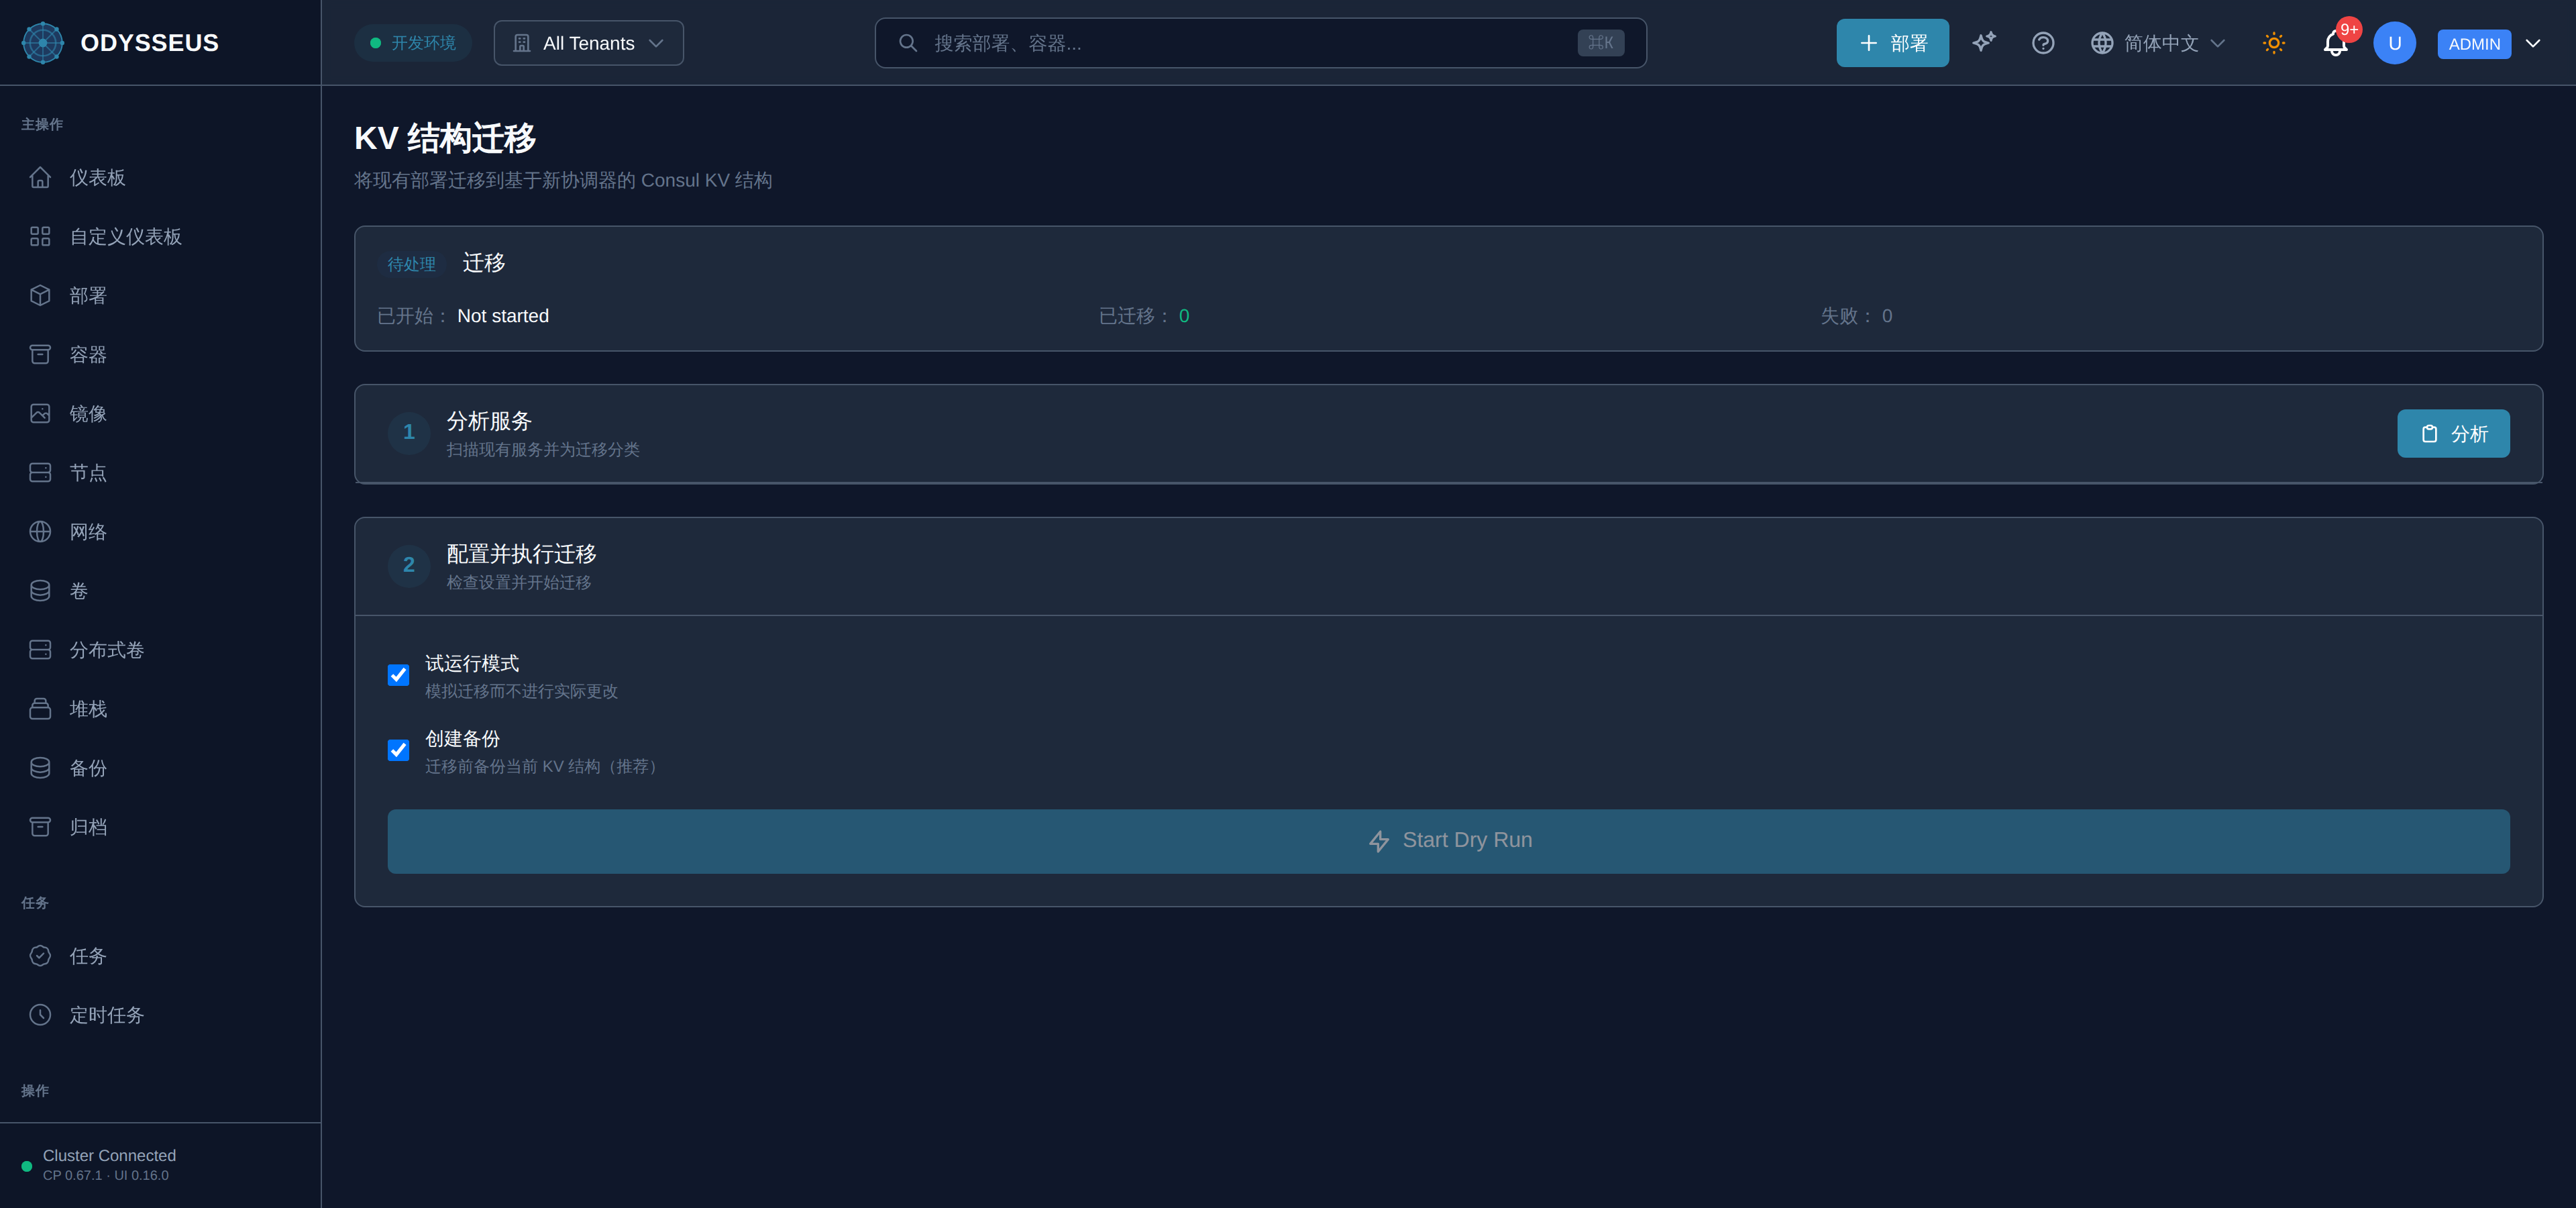Open the 容器 containers page
This screenshot has width=2576, height=1208.
[x=160, y=354]
